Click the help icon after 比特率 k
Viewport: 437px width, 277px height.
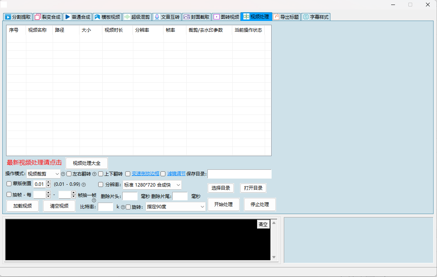pyautogui.click(x=123, y=207)
